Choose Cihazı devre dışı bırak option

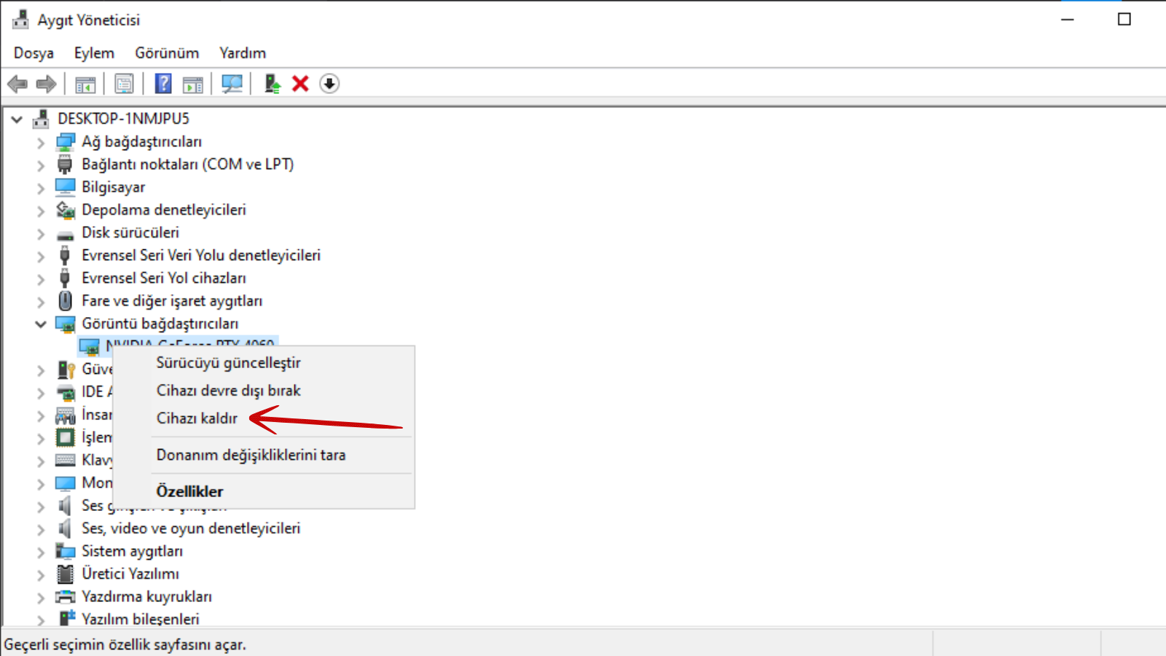[x=228, y=391]
